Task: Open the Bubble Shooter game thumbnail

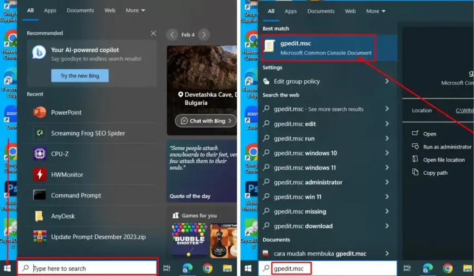Action: click(x=190, y=241)
